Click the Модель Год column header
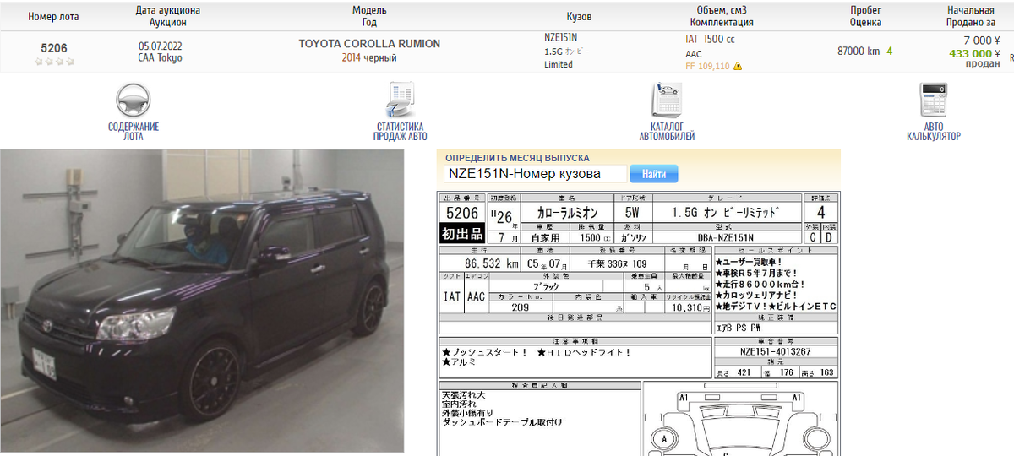Image resolution: width=1014 pixels, height=456 pixels. coord(369,16)
